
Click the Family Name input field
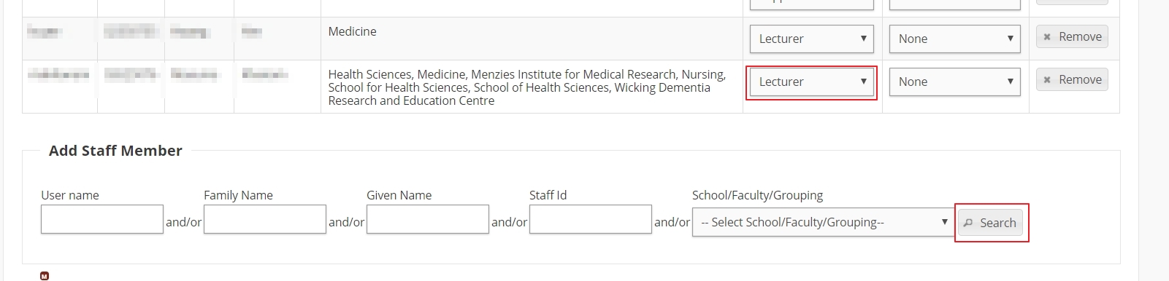pos(265,219)
